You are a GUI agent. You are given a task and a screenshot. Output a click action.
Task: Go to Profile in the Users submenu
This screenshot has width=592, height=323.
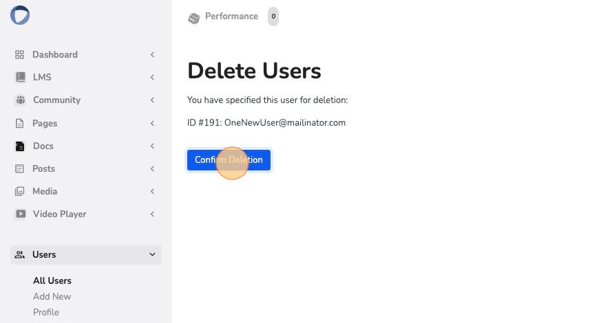coord(46,313)
